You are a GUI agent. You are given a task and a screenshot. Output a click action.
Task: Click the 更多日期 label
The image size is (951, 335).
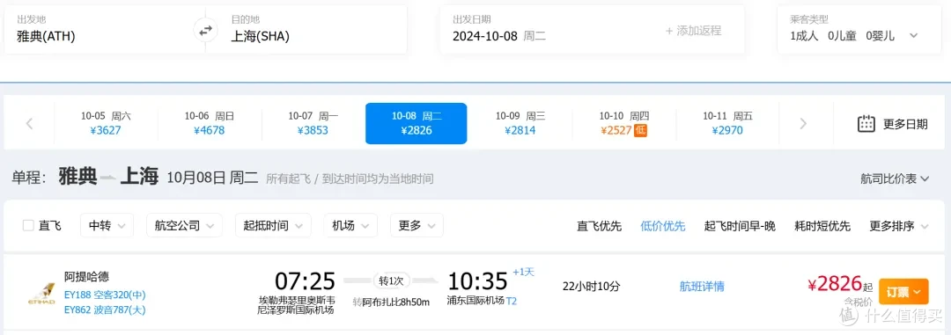click(x=905, y=124)
